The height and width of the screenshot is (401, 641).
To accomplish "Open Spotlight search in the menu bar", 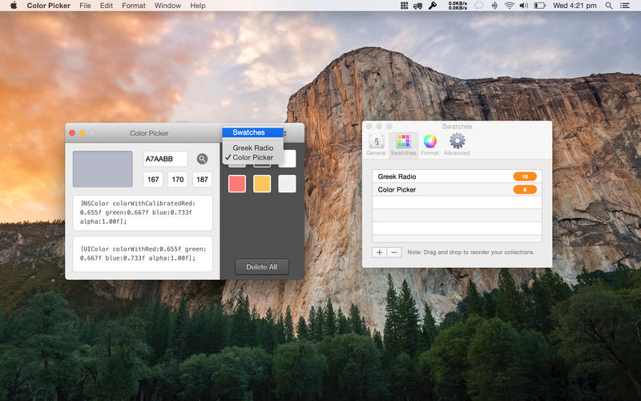I will click(x=610, y=6).
